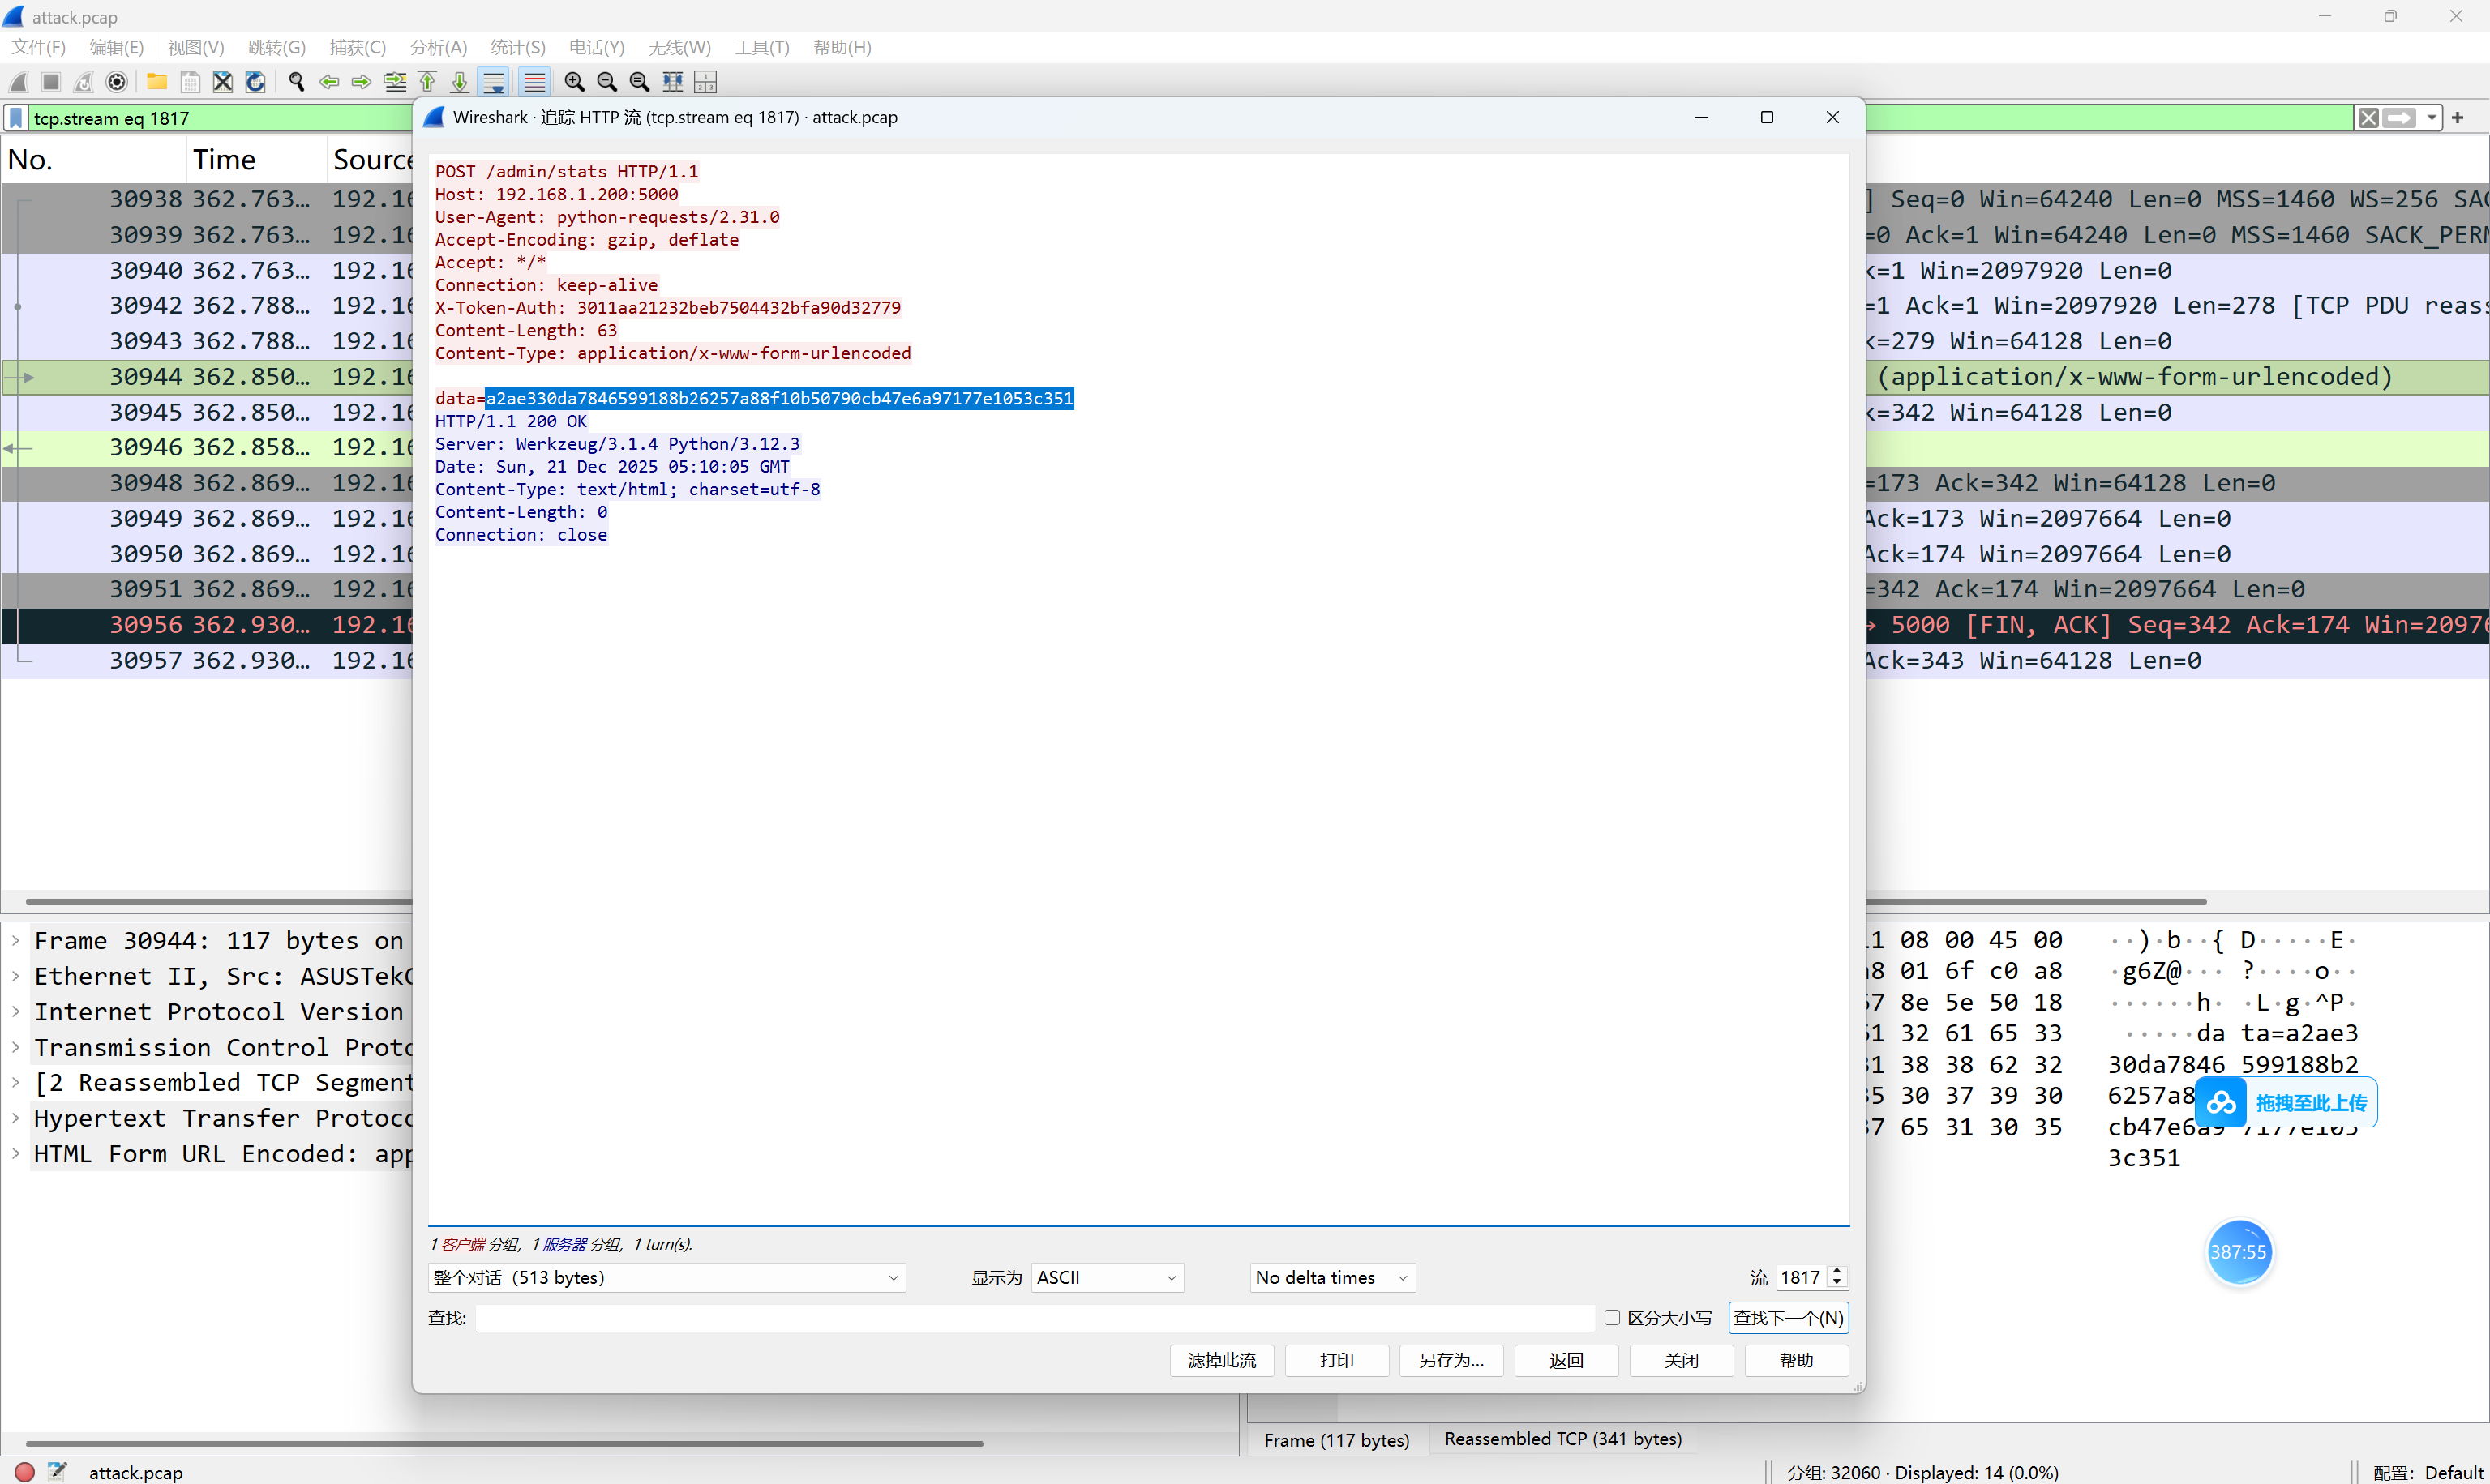Open the 分析(A) menu
Screen dimensions: 2490x1484
[x=438, y=47]
